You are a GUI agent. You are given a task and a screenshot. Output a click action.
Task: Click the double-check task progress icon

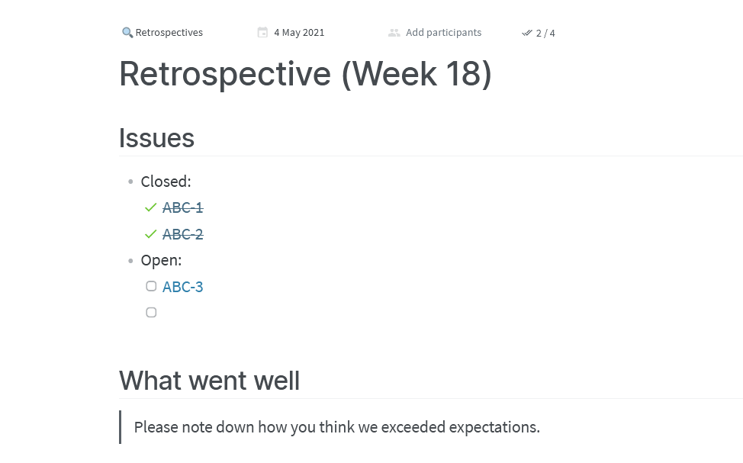[x=527, y=33]
